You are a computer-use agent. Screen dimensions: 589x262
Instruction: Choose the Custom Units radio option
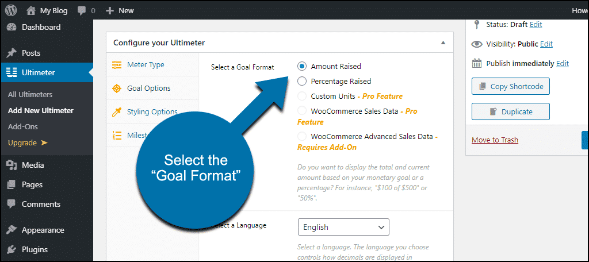click(x=302, y=96)
